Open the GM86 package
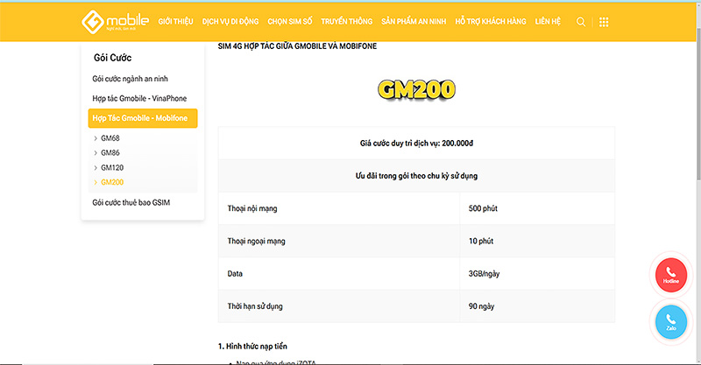The width and height of the screenshot is (701, 365). tap(110, 153)
